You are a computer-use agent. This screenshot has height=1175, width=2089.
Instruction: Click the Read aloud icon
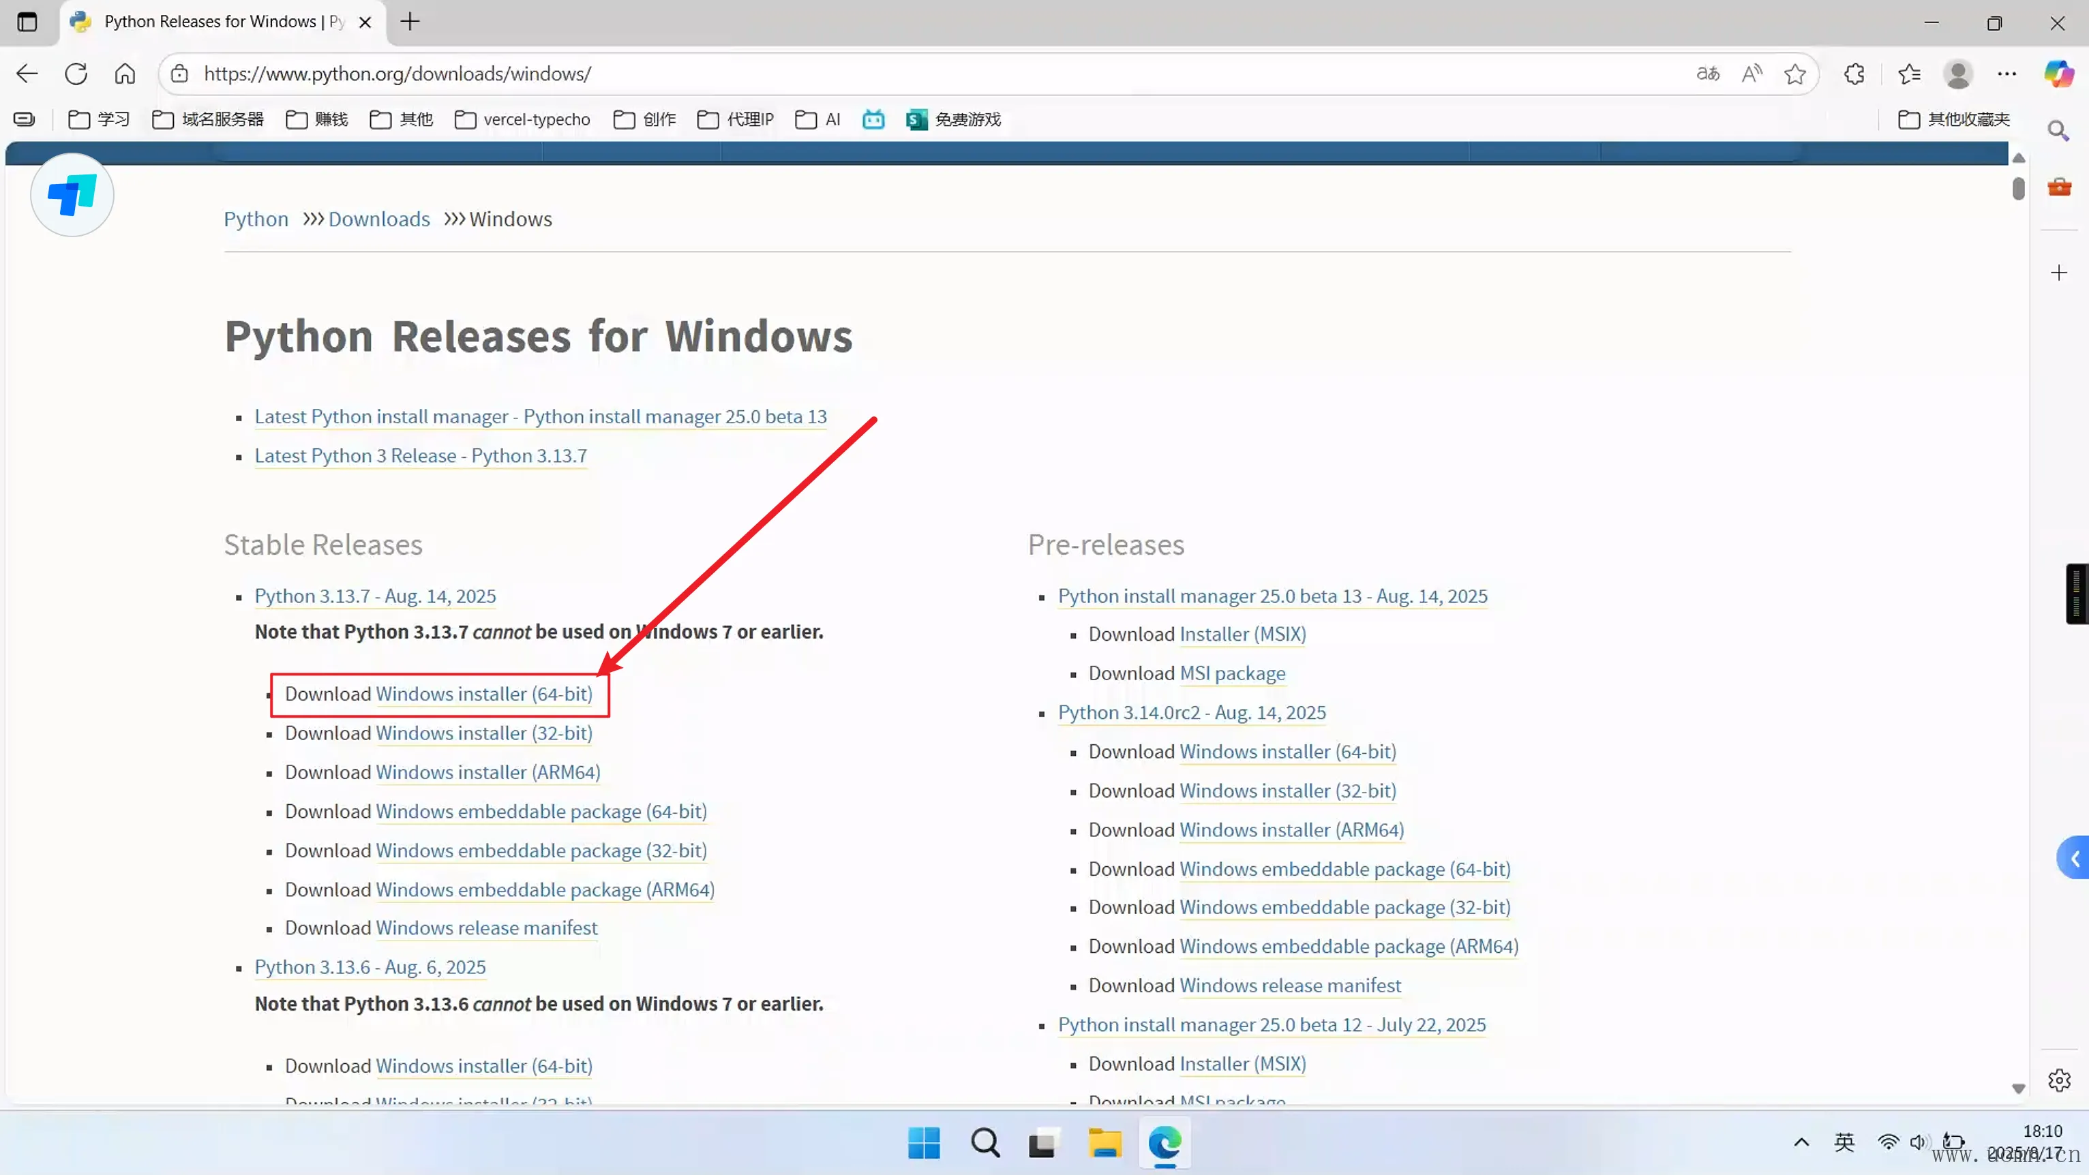(1752, 74)
